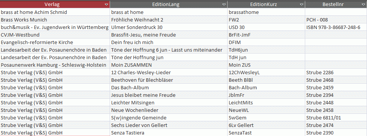Select the 'Moin ZUSAMMEN' edition cell
This screenshot has height=136, width=367.
tap(169, 65)
